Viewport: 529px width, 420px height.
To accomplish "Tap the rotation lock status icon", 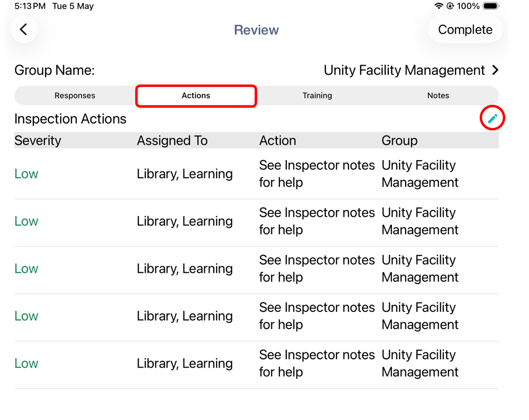I will [450, 6].
